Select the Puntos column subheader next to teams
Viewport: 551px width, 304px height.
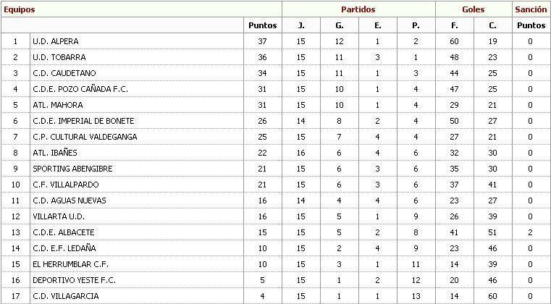click(263, 25)
